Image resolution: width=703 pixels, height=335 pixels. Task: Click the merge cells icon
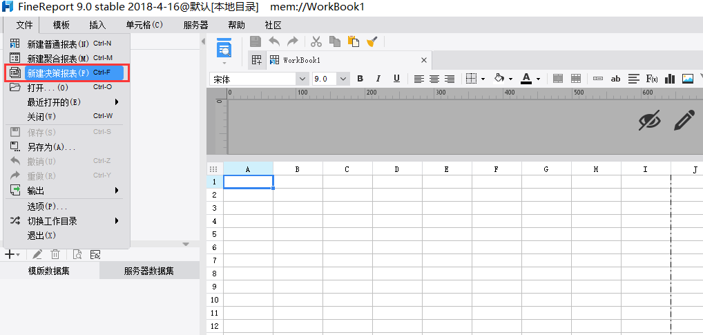[558, 79]
